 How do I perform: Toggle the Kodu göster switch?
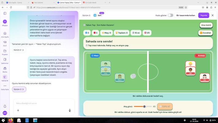170,15
